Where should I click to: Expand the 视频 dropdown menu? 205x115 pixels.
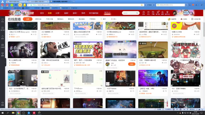(66, 13)
